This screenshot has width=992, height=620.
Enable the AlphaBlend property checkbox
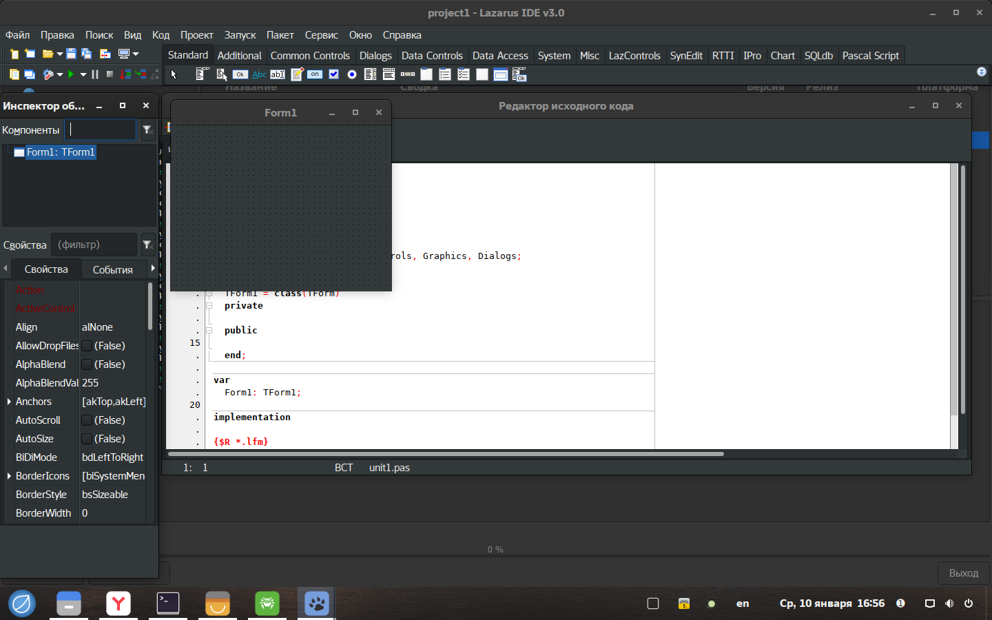click(x=87, y=364)
